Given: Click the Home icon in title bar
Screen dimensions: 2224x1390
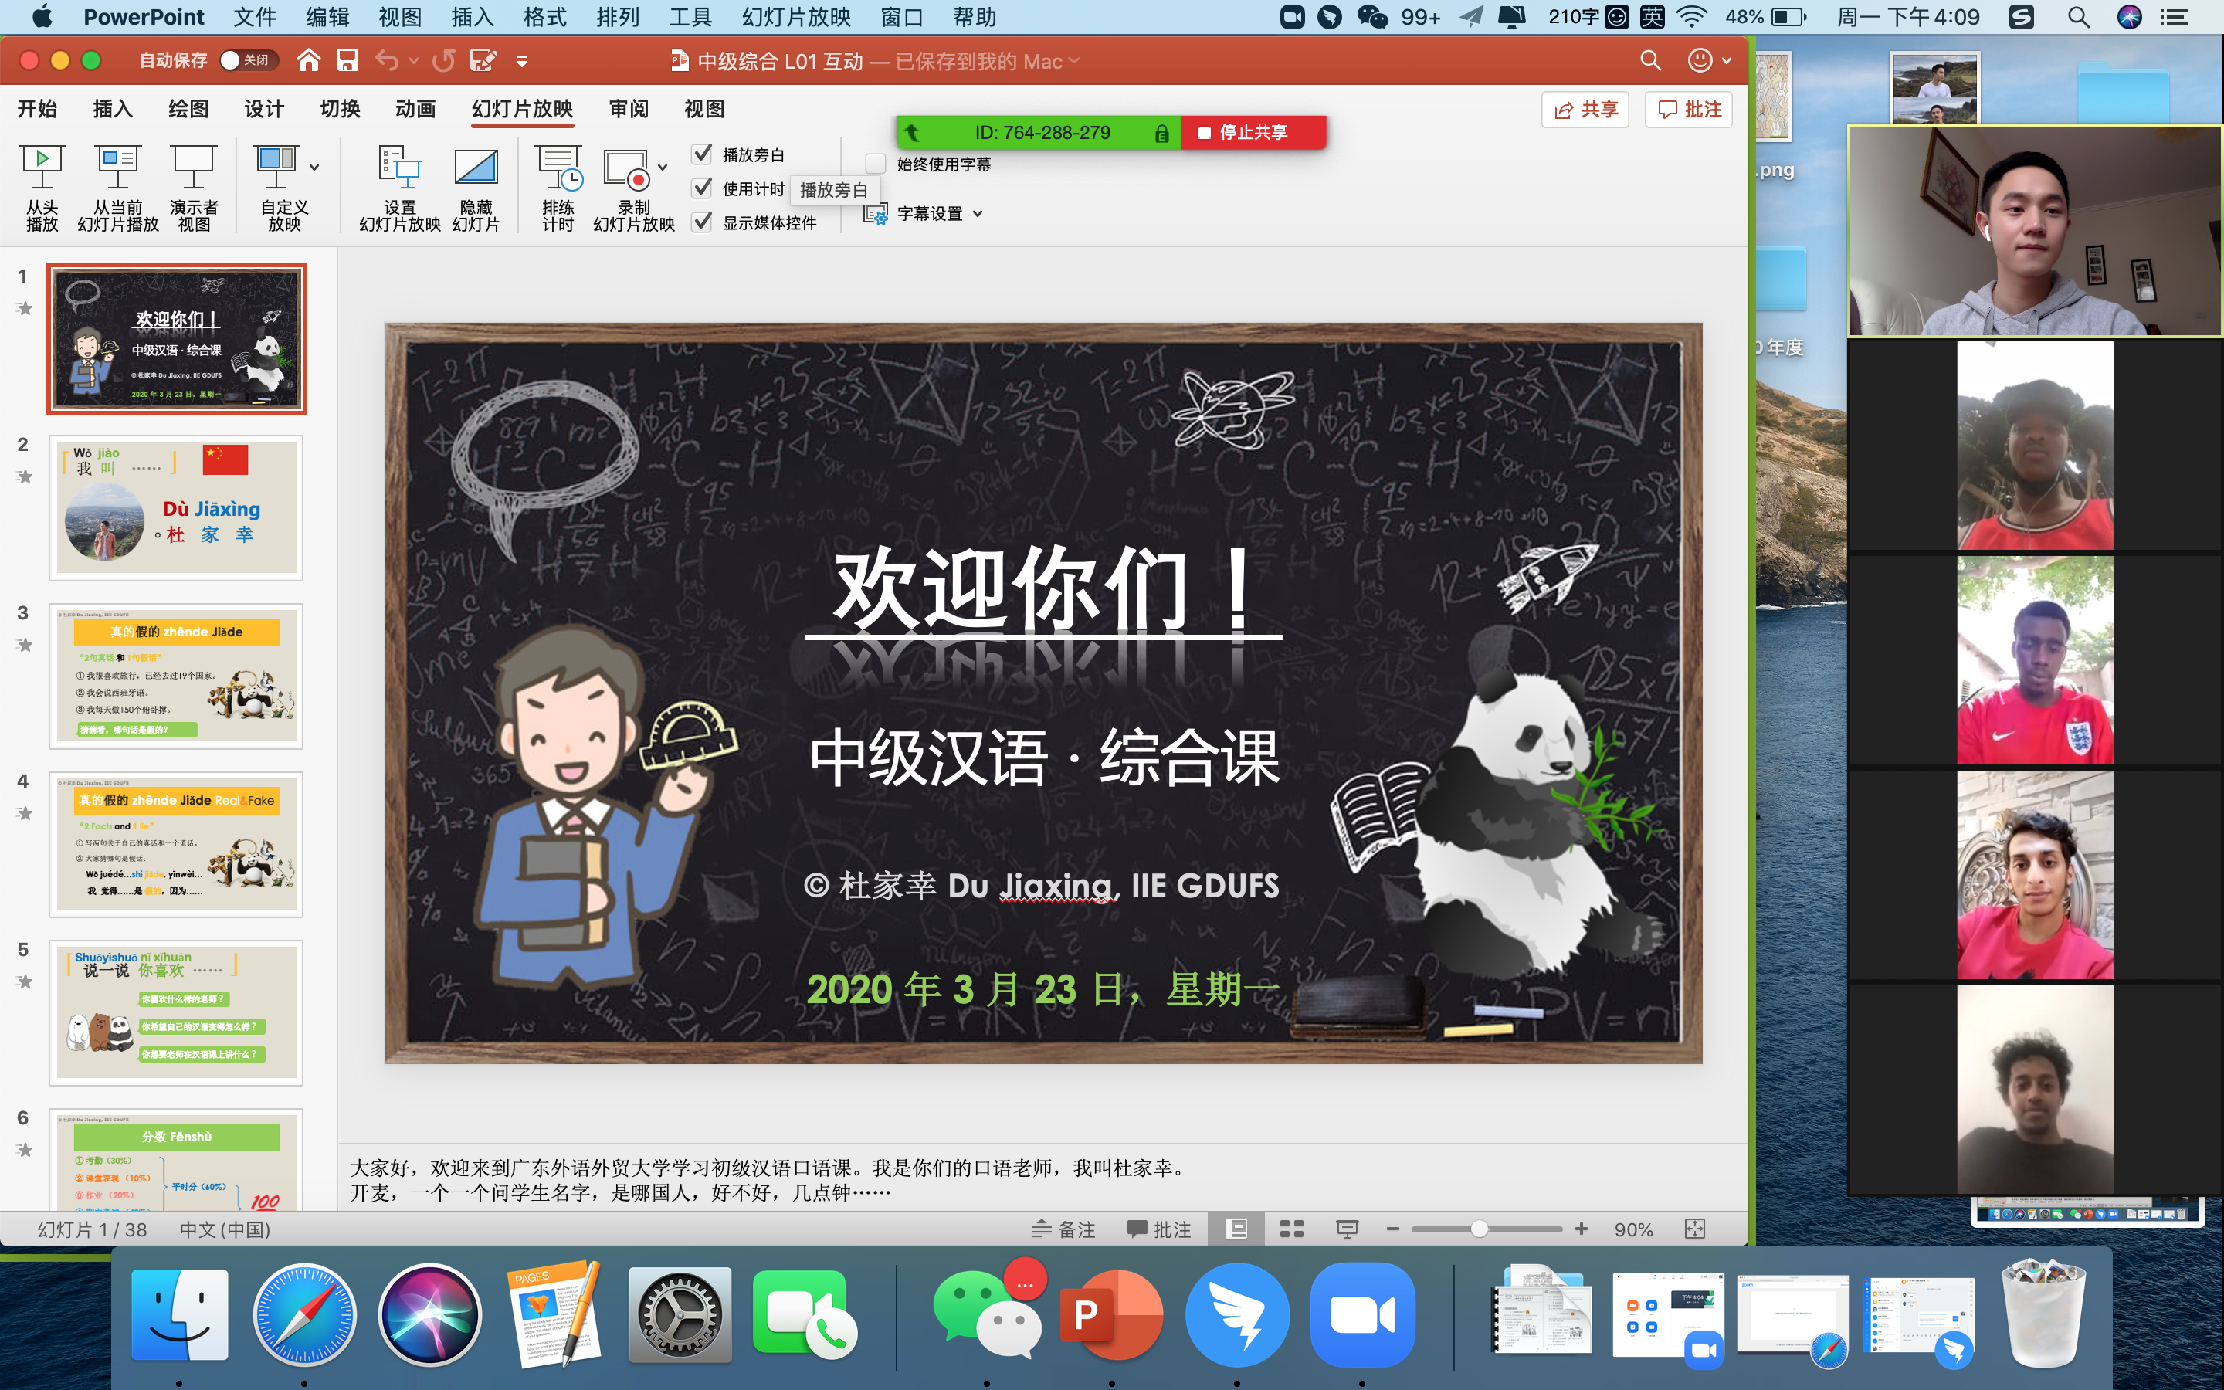Looking at the screenshot, I should [x=309, y=61].
